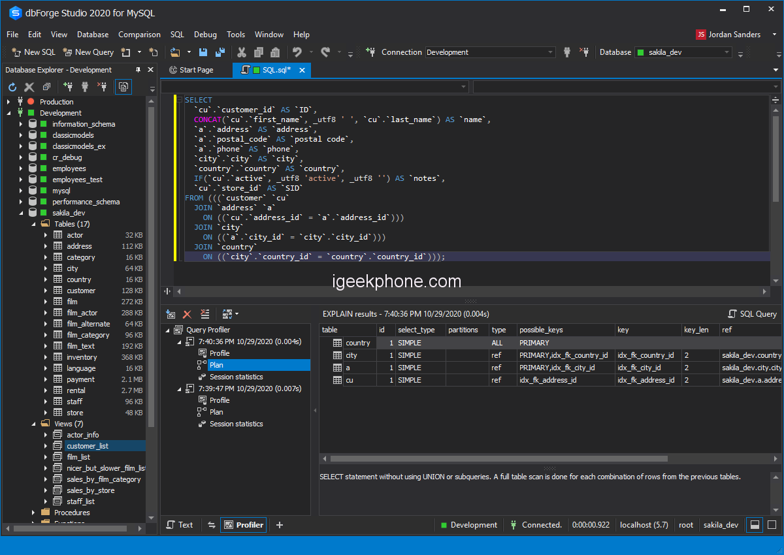Click the Collapse All icon in Database Explorer
784x555 pixels.
coord(46,87)
